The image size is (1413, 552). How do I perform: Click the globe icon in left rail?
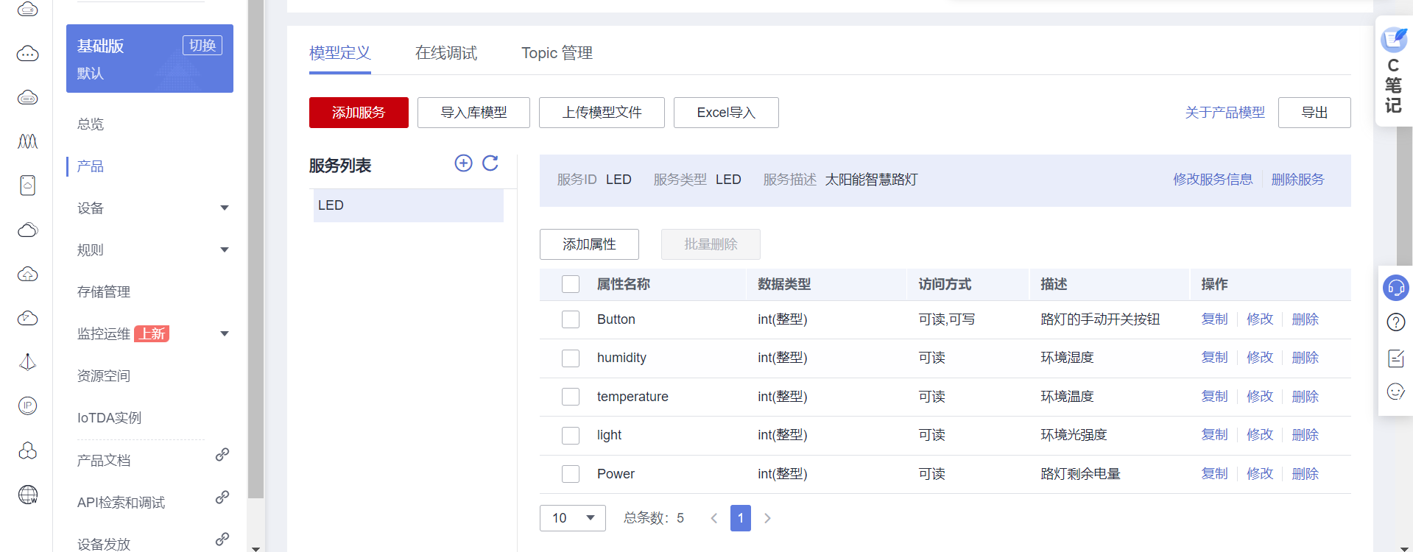click(28, 495)
